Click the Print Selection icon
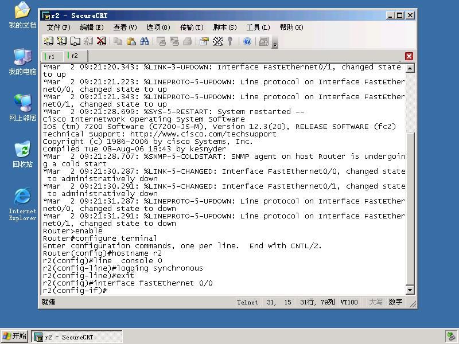The image size is (459, 344). pos(174,41)
